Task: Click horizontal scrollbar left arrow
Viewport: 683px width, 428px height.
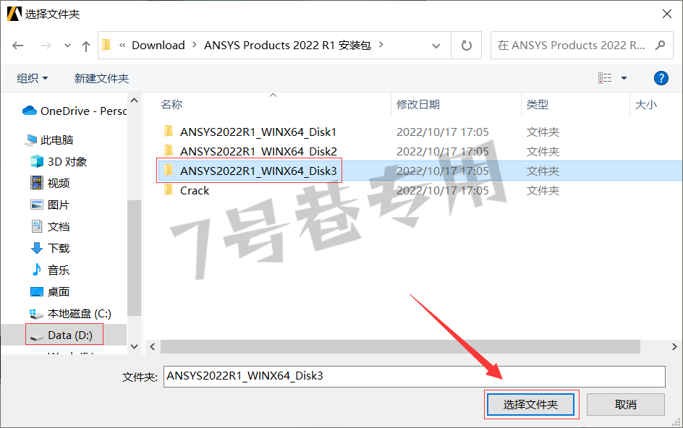Action: pyautogui.click(x=153, y=346)
